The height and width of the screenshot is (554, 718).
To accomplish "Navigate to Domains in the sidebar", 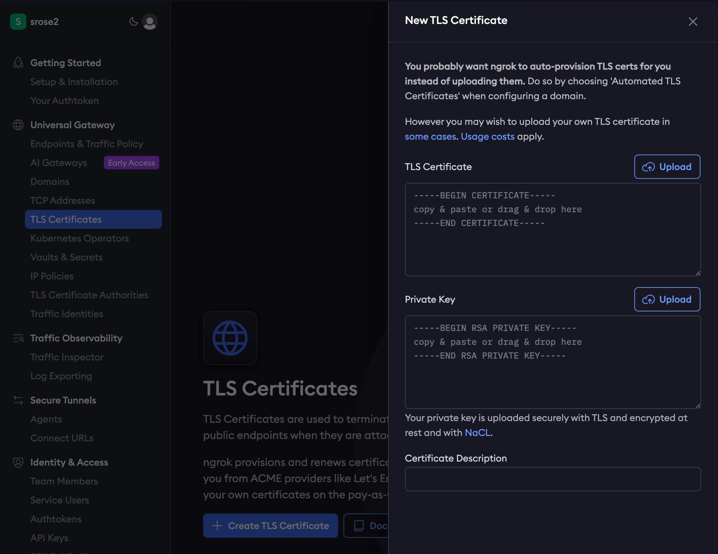I will coord(50,181).
